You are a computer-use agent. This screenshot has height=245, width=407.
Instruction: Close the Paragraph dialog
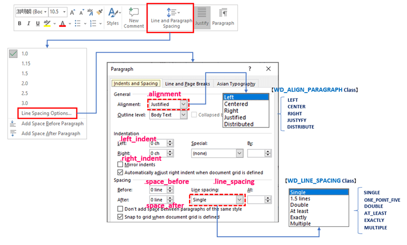tap(268, 69)
